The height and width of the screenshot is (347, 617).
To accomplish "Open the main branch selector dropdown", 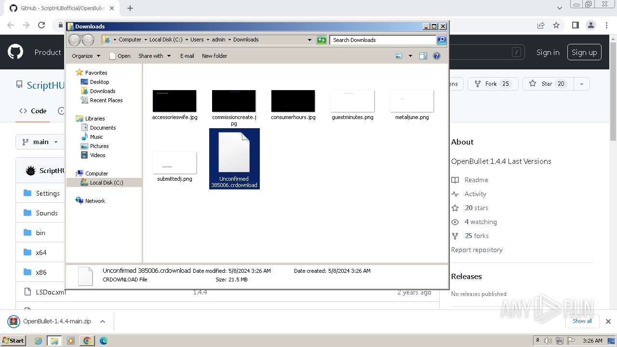I will click(40, 142).
